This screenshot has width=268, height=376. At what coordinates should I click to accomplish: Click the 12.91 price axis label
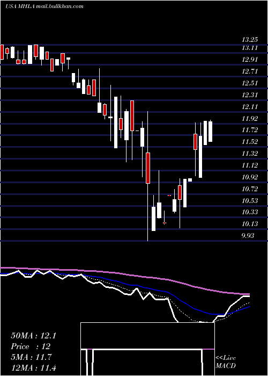(250, 60)
